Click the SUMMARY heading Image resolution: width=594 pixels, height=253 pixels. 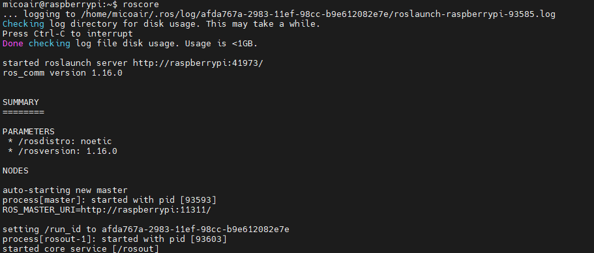coord(21,102)
